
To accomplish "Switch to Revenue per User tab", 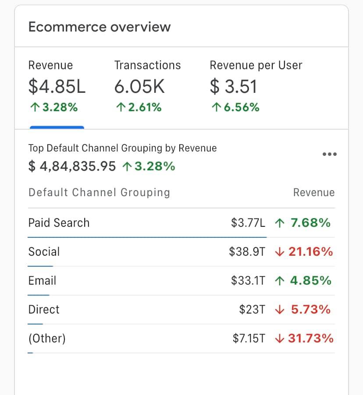I will 256,86.
